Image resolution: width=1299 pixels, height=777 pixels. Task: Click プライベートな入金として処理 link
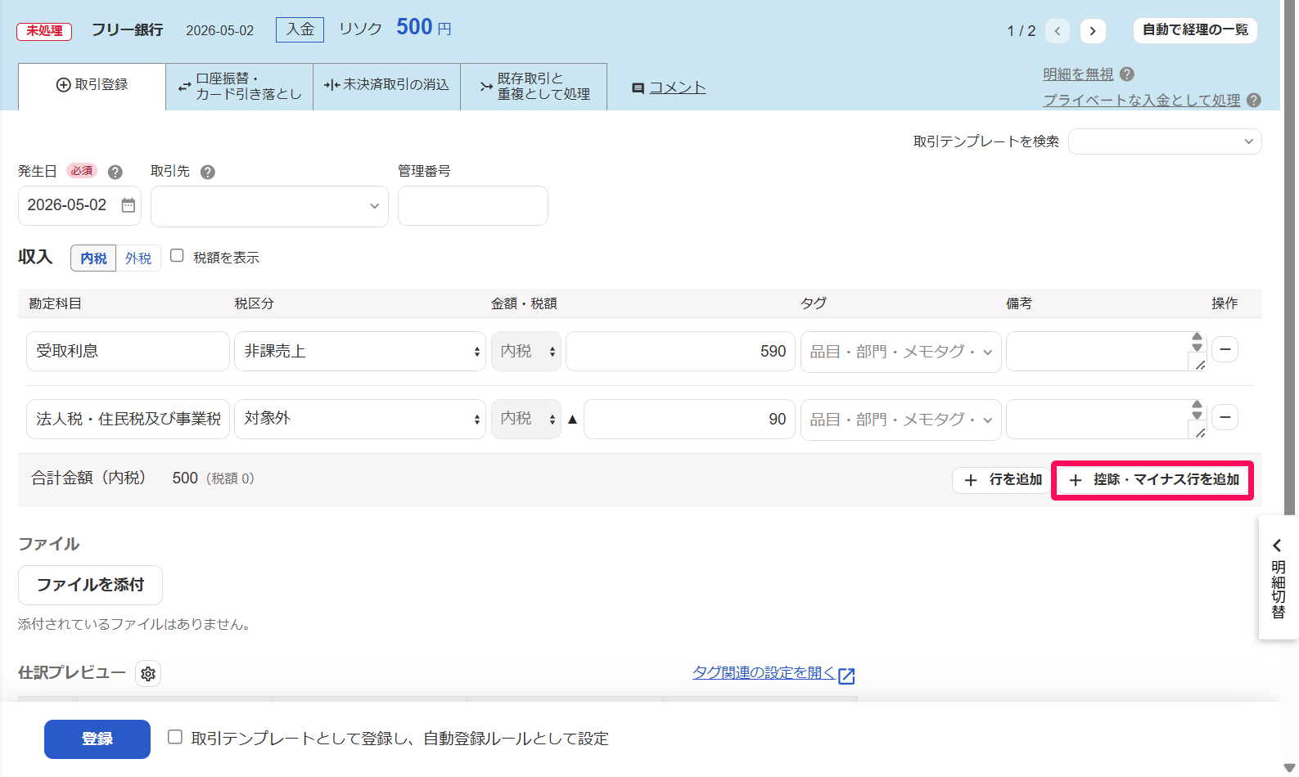pyautogui.click(x=1142, y=101)
